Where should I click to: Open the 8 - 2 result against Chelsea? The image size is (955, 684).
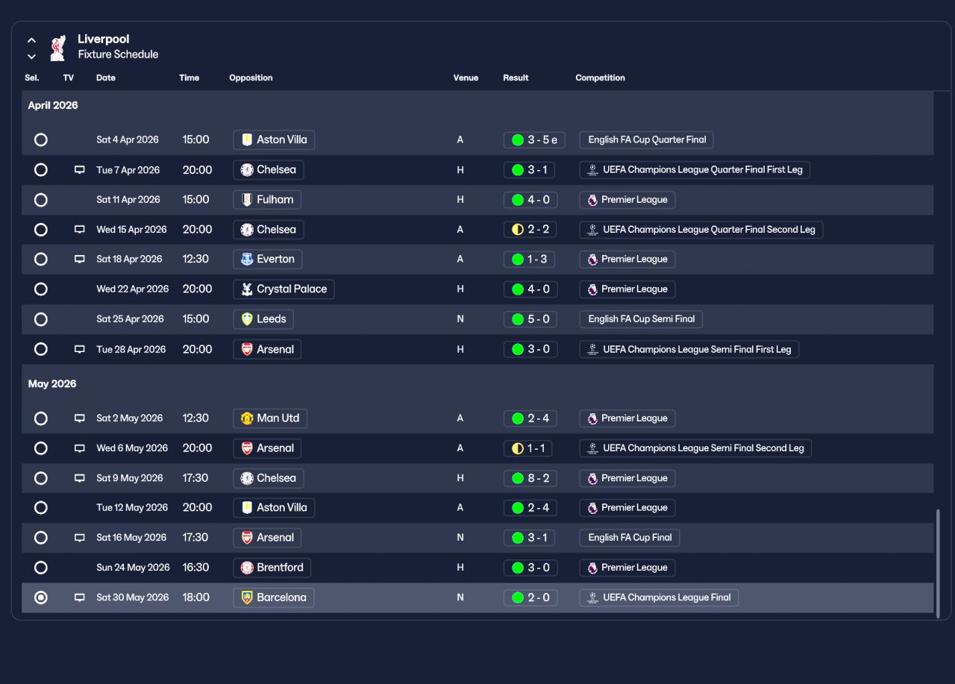click(530, 478)
